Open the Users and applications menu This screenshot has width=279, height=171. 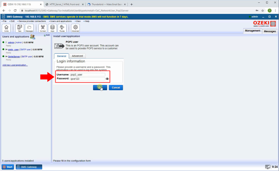60,21
